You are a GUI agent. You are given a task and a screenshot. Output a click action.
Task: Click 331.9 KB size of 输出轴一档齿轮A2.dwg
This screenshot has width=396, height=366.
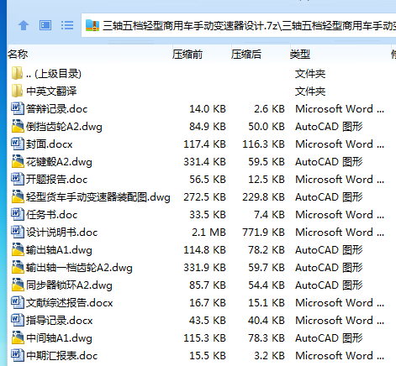point(204,268)
